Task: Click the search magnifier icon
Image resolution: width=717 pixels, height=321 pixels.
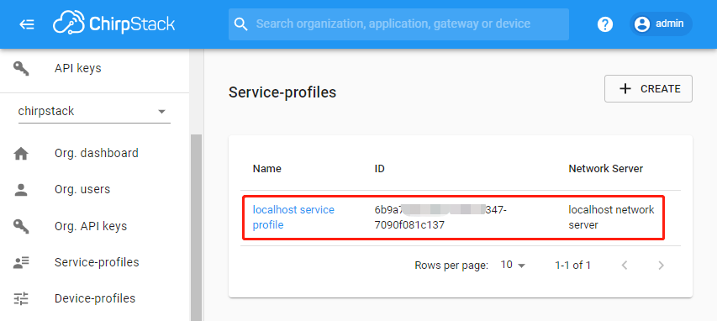Action: (240, 24)
